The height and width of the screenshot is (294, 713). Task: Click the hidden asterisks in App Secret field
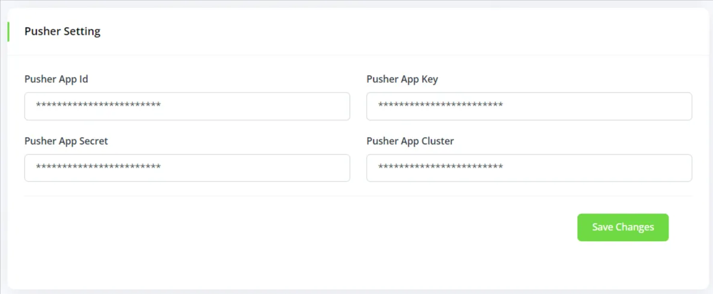click(x=98, y=167)
